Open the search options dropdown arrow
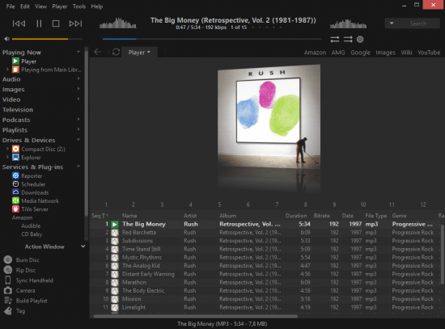Viewport: 445px width, 329px height. (x=392, y=23)
